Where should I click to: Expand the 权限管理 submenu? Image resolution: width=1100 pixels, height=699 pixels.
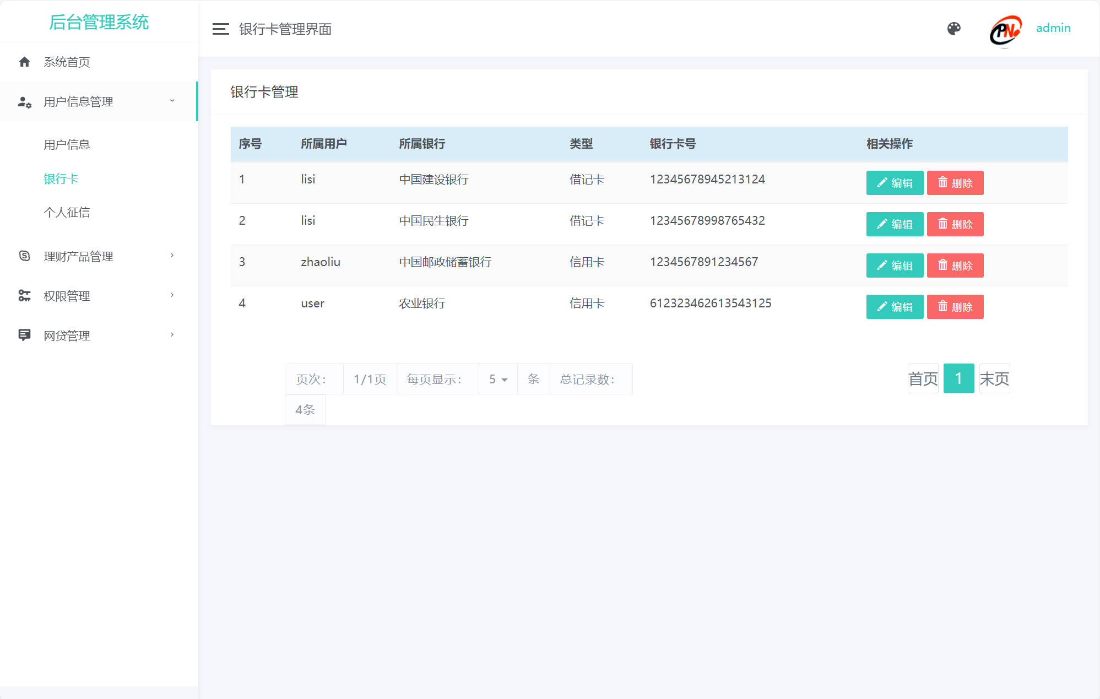click(94, 296)
